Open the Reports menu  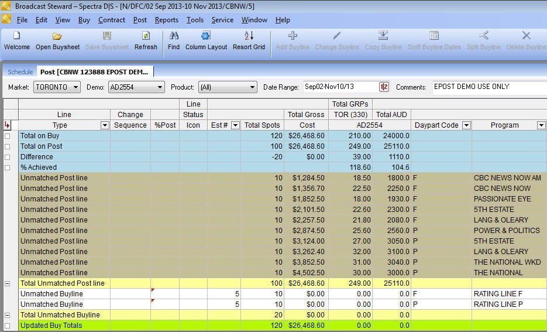[x=166, y=20]
